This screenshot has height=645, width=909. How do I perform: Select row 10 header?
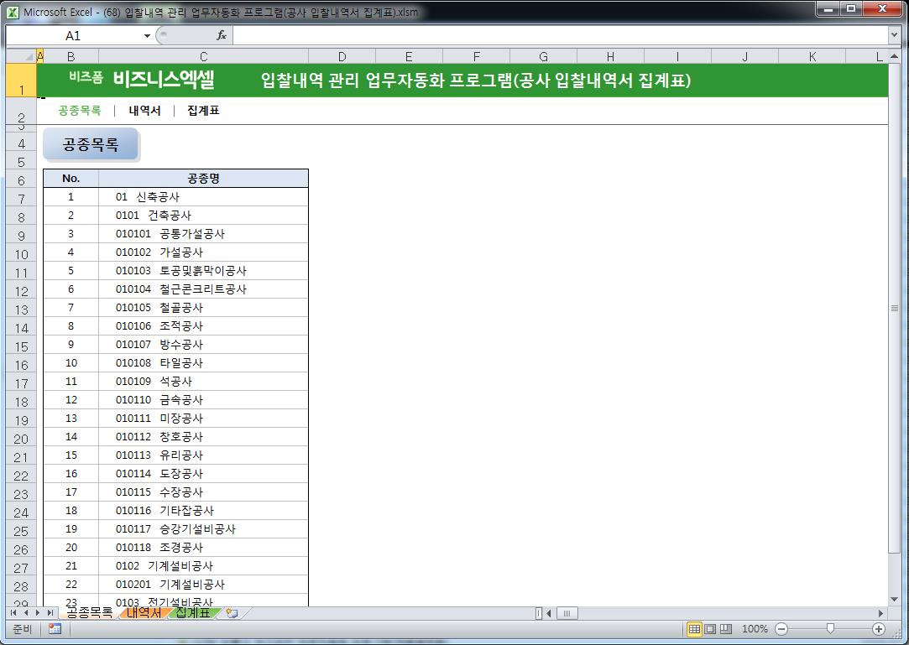[21, 254]
